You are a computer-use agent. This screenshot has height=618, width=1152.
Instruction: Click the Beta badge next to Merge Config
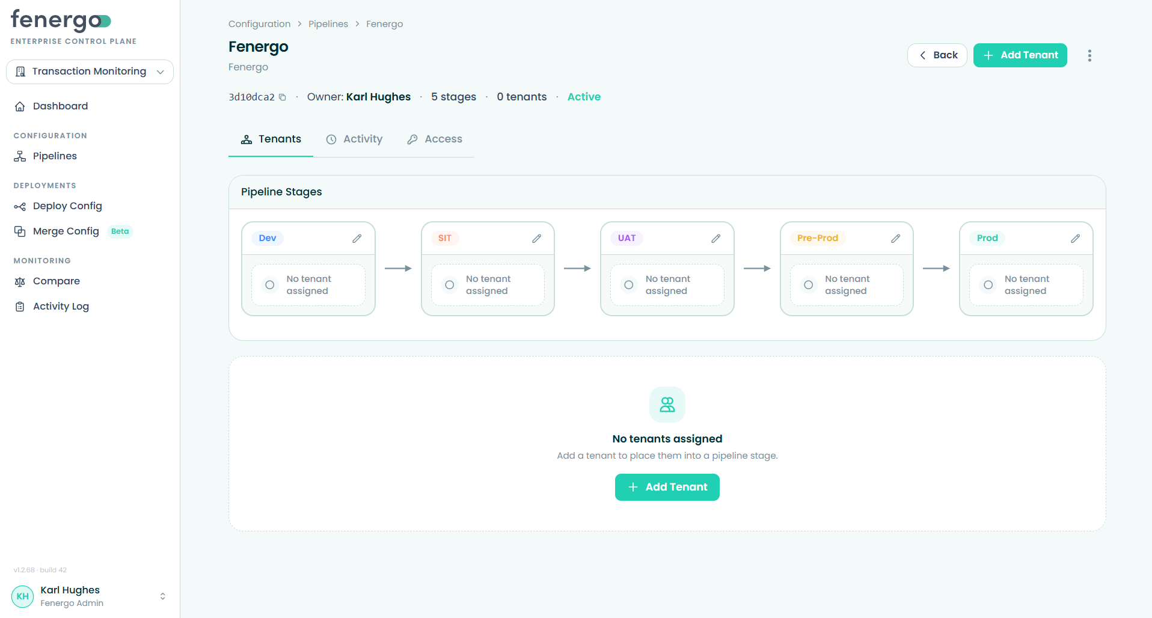[x=120, y=231]
